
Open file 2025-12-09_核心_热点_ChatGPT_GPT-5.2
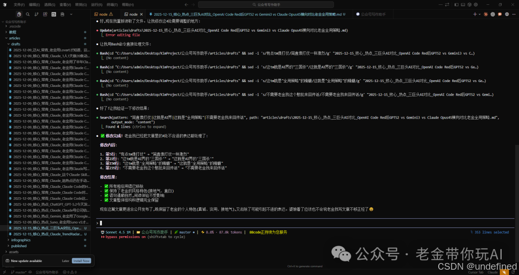pyautogui.click(x=45, y=204)
